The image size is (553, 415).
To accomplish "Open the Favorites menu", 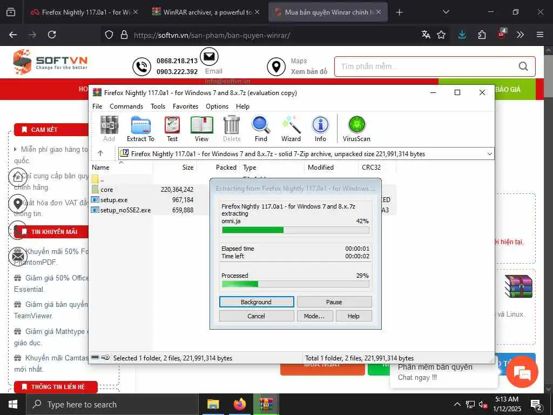I will 186,106.
